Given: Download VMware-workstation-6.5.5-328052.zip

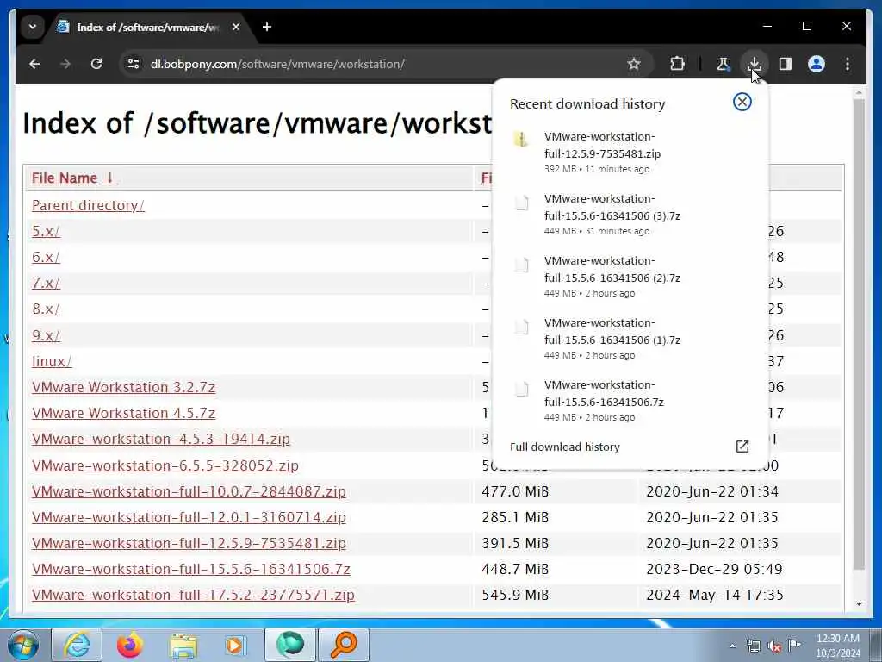Looking at the screenshot, I should click(x=165, y=465).
